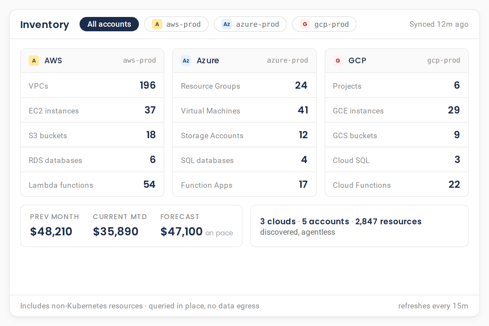Click the 3 clouds 5 accounts summary
489x326 pixels.
pos(341,221)
